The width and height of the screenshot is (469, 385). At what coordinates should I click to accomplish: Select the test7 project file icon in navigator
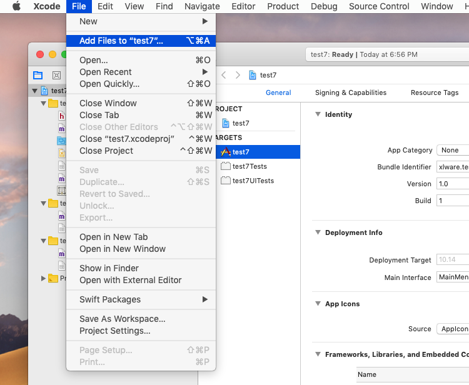(x=44, y=91)
